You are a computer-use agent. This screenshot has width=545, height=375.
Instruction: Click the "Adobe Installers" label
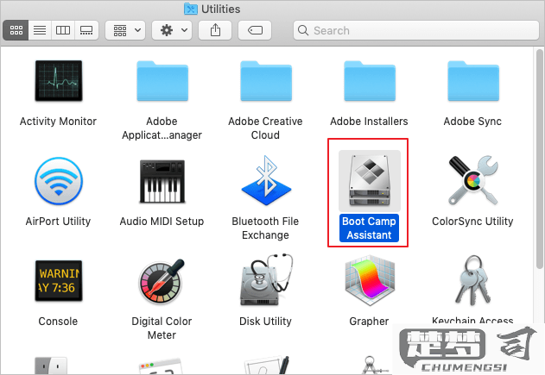coord(369,122)
